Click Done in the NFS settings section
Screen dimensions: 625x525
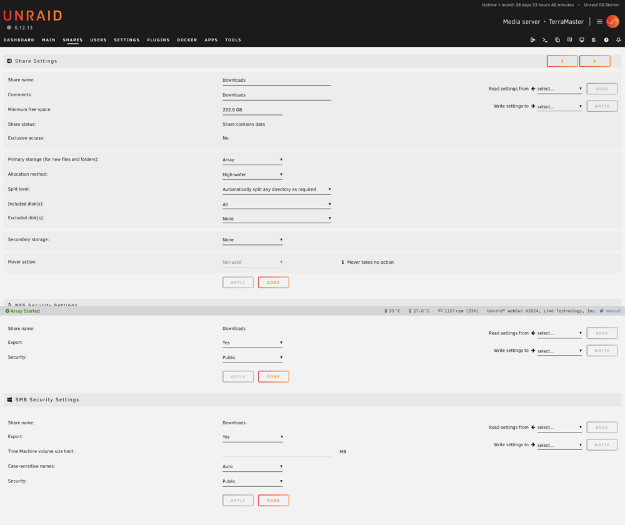(274, 376)
